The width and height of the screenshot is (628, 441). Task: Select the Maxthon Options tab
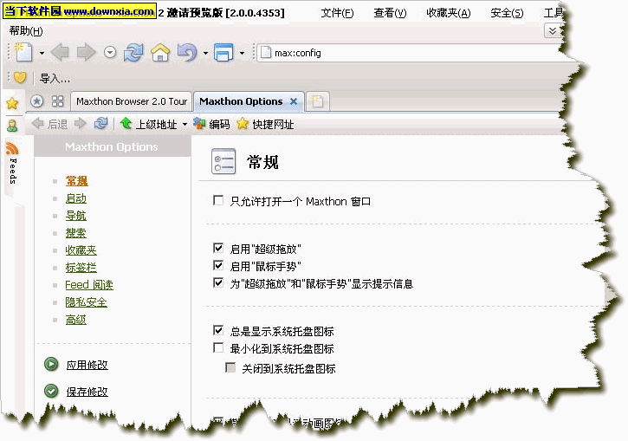click(241, 101)
